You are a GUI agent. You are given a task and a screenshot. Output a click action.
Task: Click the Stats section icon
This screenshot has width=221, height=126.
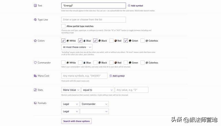35,90
